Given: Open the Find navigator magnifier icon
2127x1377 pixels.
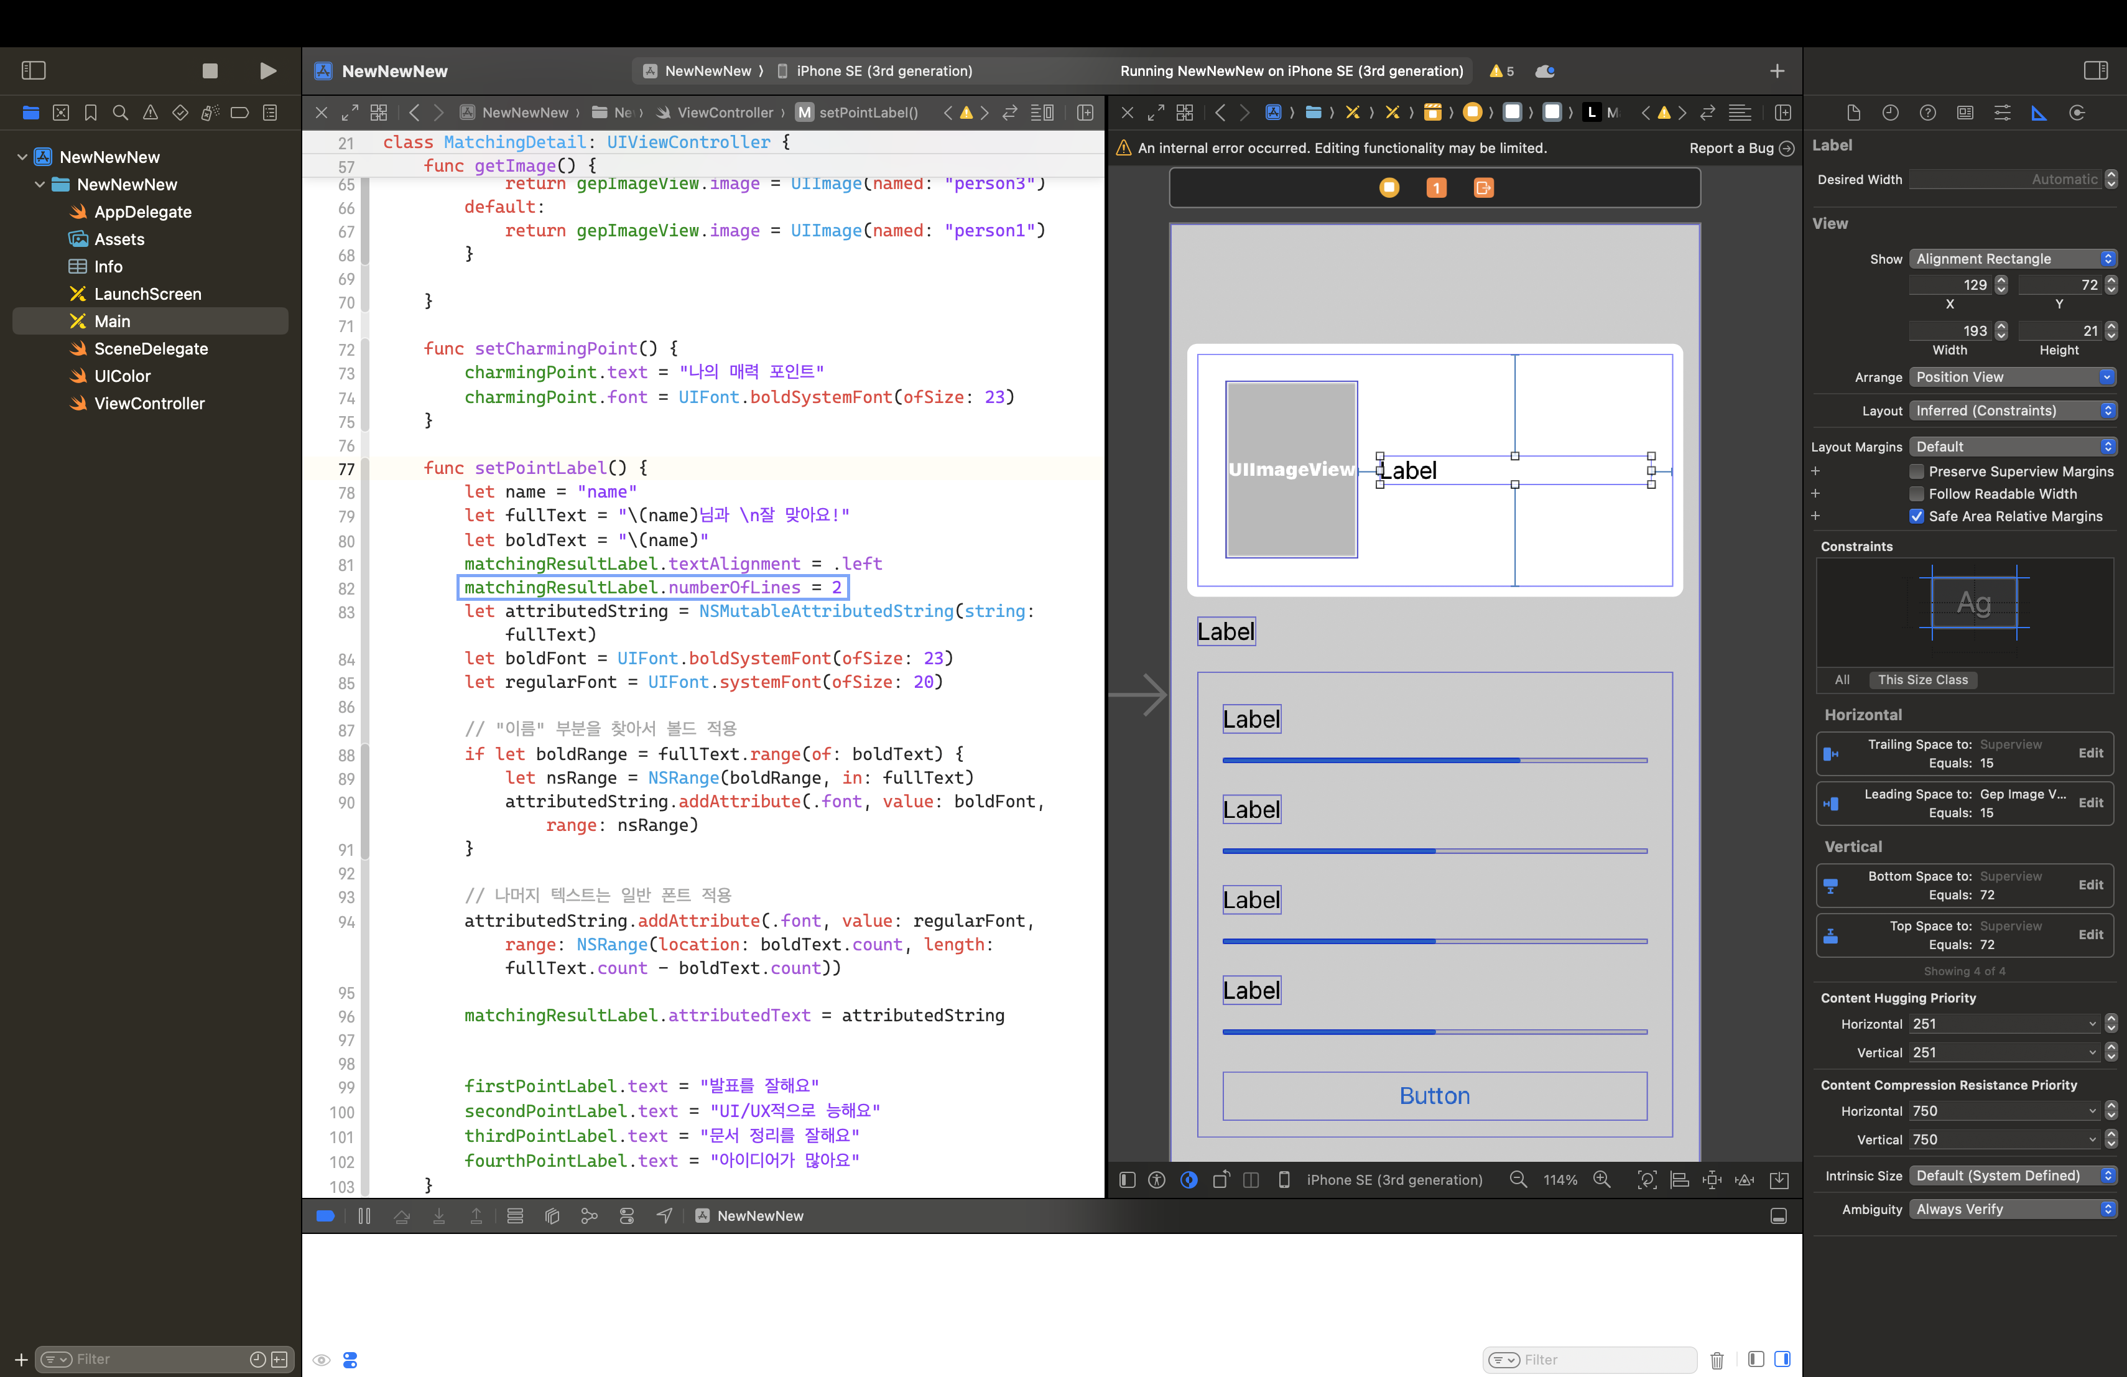Looking at the screenshot, I should pyautogui.click(x=121, y=113).
